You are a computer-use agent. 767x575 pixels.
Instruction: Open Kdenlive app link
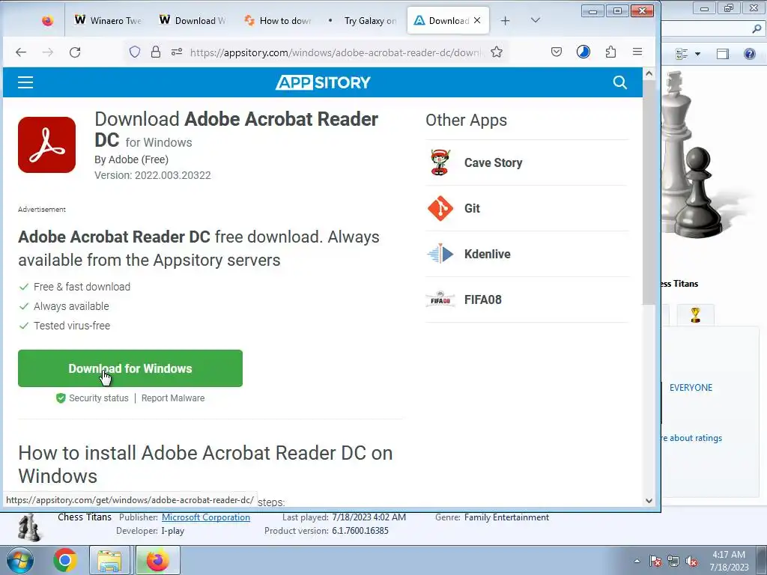point(487,254)
